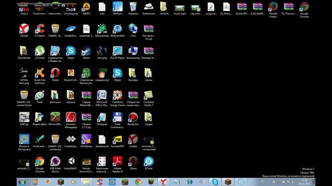Click the Windows Start button
The width and height of the screenshot is (332, 186).
click(x=22, y=182)
